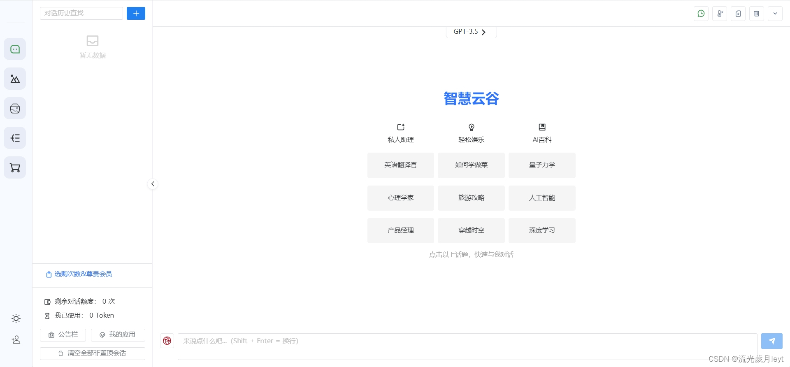Open the chat section in sidebar
Image resolution: width=790 pixels, height=367 pixels.
[15, 49]
